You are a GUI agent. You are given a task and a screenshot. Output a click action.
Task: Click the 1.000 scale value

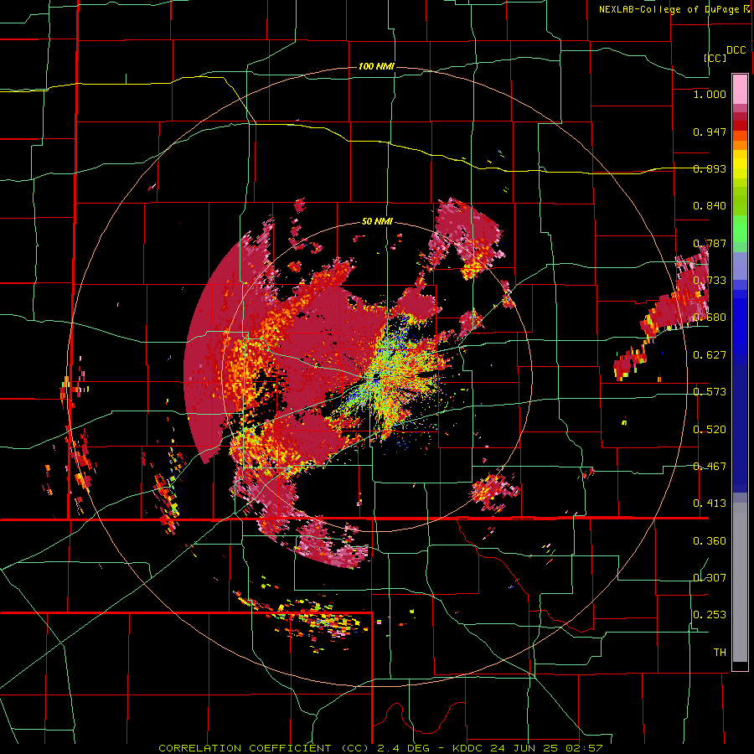tap(710, 94)
